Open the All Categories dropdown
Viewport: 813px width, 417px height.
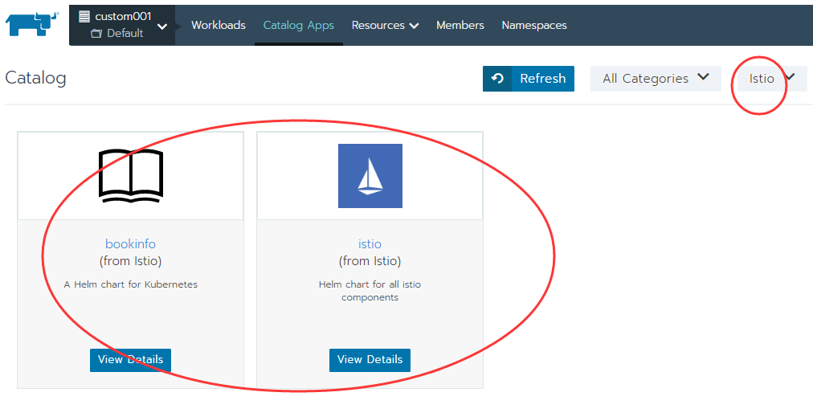click(x=656, y=78)
